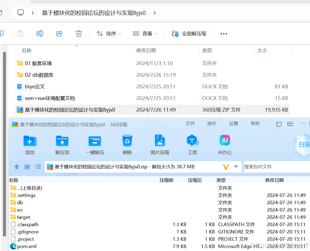This screenshot has width=310, height=251.
Task: Click the feedback message icon in 360压缩
Action: (290, 124)
